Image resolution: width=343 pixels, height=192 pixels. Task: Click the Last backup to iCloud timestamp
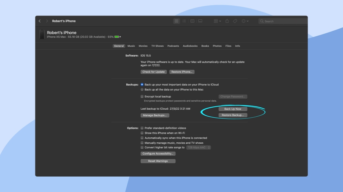pyautogui.click(x=165, y=109)
